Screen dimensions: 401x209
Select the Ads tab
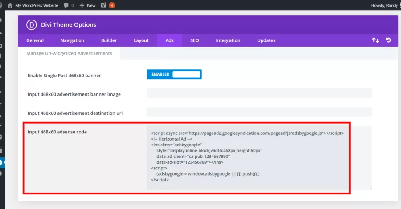coord(170,40)
